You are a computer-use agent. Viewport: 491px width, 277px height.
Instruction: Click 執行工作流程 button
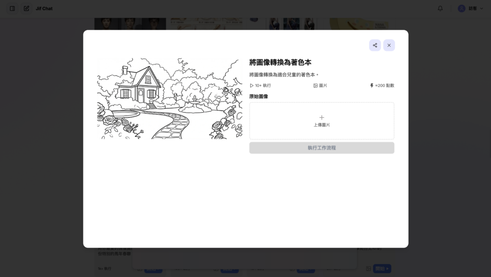click(x=322, y=148)
